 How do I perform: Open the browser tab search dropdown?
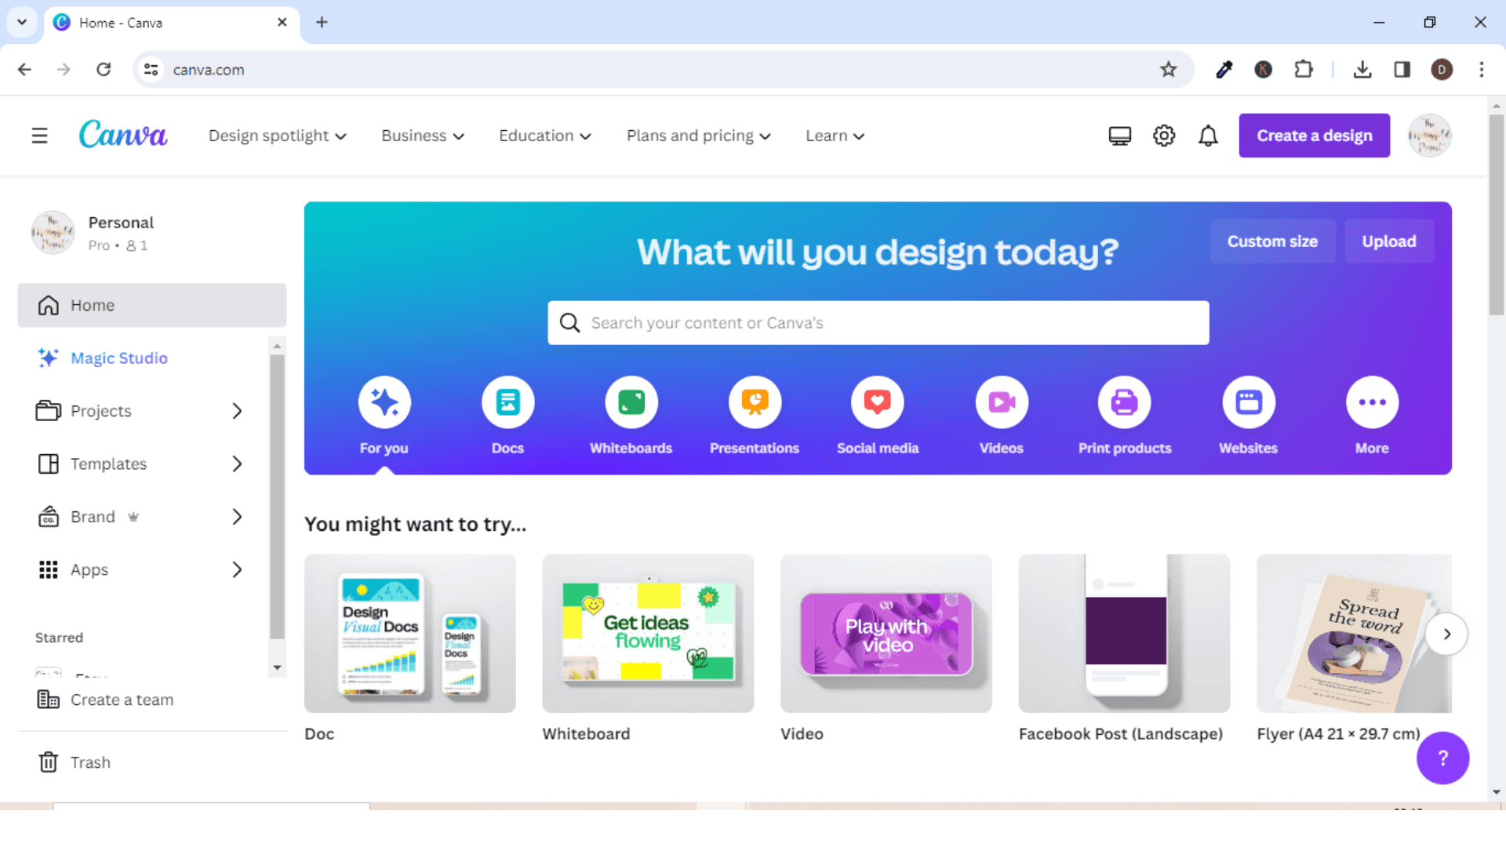coord(22,22)
